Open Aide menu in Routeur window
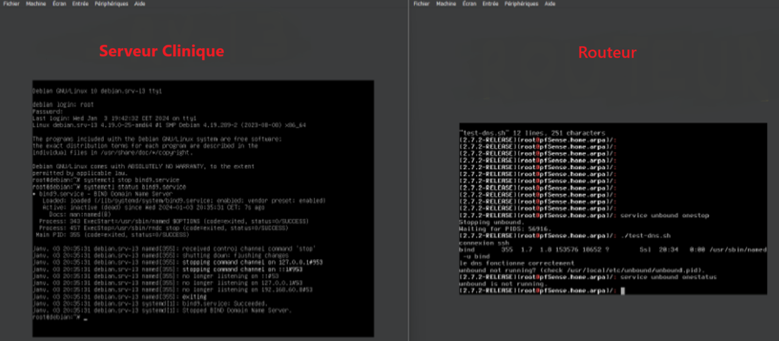 click(550, 4)
